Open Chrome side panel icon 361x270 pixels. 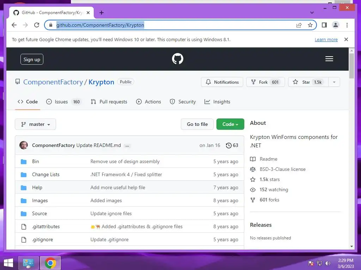coord(324,25)
